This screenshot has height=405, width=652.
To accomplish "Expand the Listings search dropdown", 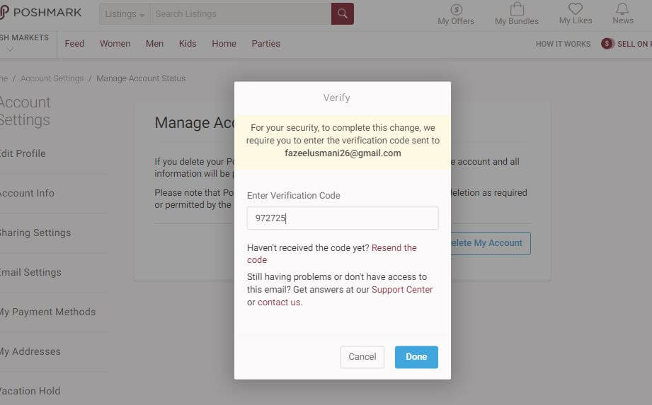I will (125, 14).
